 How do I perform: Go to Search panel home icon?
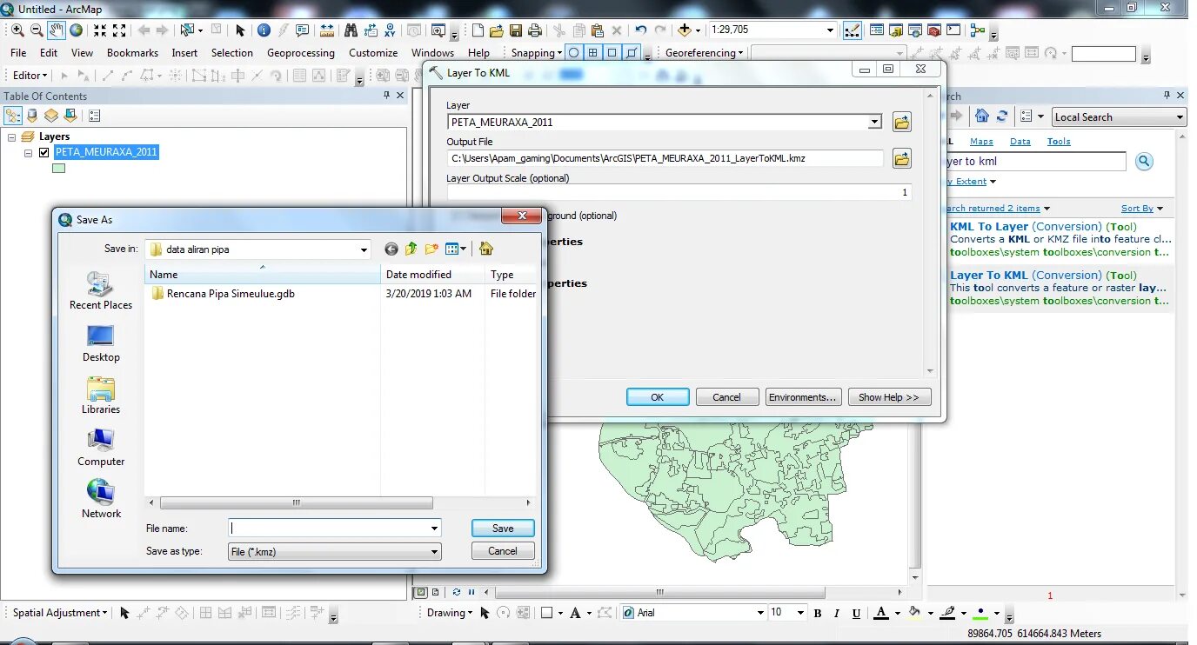coord(982,116)
